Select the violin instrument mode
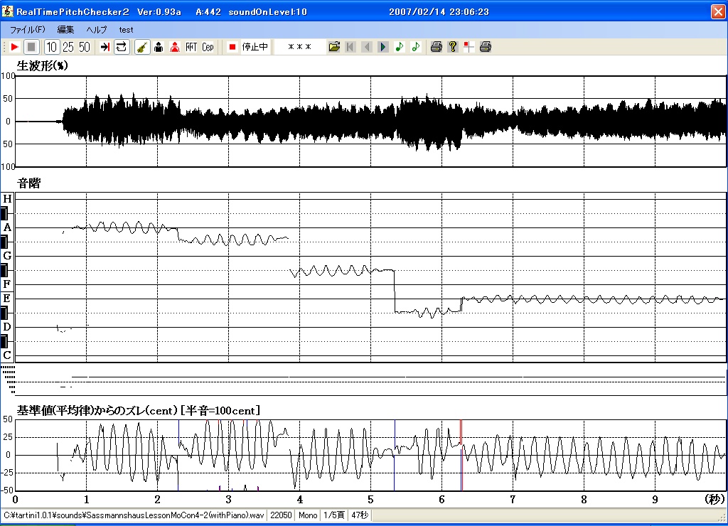Image resolution: width=728 pixels, height=526 pixels. 142,47
